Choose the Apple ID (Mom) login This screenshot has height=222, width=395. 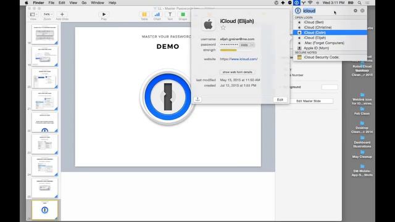[x=330, y=48]
